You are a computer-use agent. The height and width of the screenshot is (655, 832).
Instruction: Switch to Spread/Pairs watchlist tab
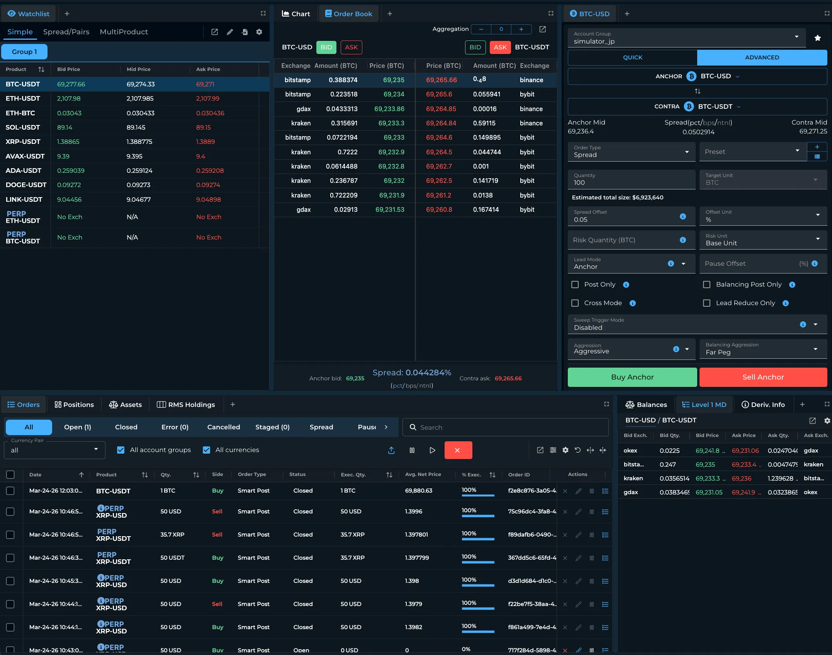point(66,32)
